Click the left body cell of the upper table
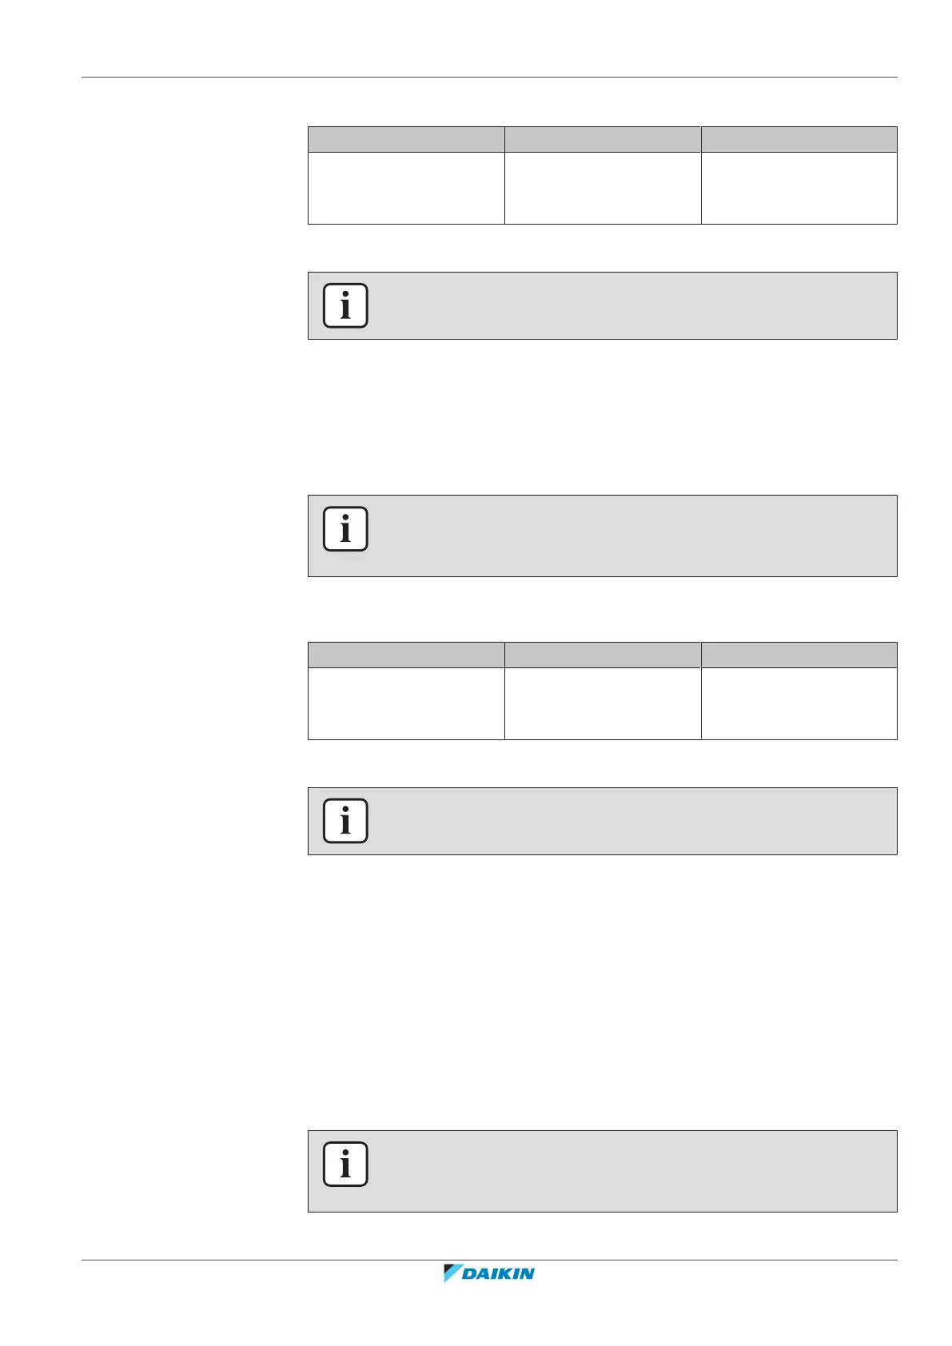The image size is (952, 1346). point(406,188)
